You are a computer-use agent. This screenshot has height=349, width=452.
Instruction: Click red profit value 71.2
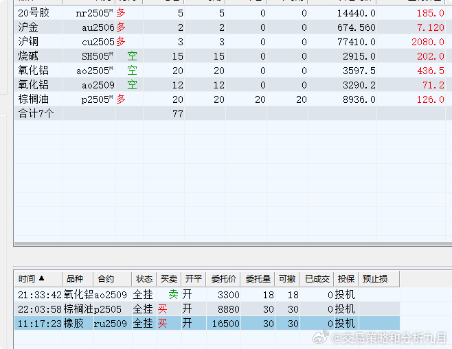click(x=433, y=85)
